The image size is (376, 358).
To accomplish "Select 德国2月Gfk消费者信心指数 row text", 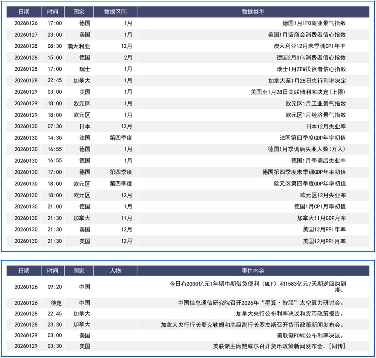I will 311,58.
